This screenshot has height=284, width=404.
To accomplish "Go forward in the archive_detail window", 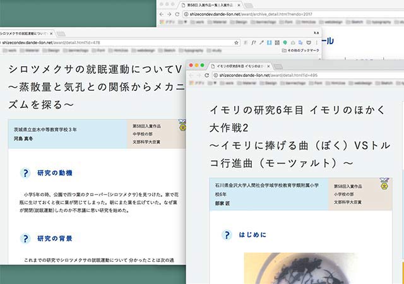I will click(x=169, y=14).
